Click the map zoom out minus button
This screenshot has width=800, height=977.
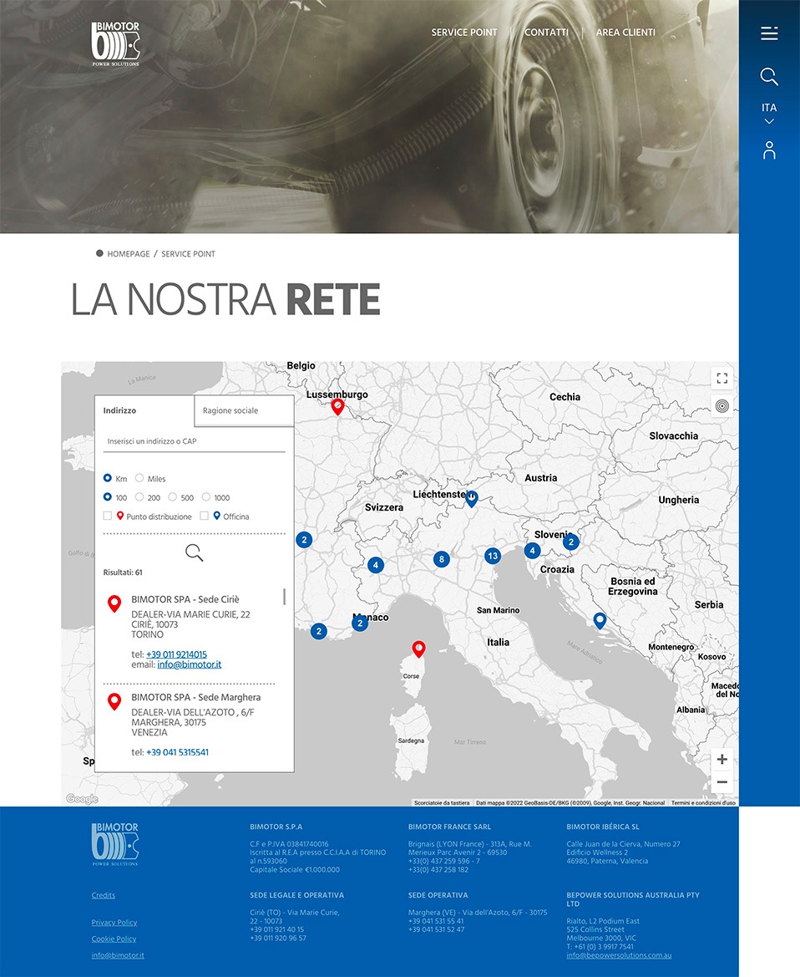(x=722, y=782)
